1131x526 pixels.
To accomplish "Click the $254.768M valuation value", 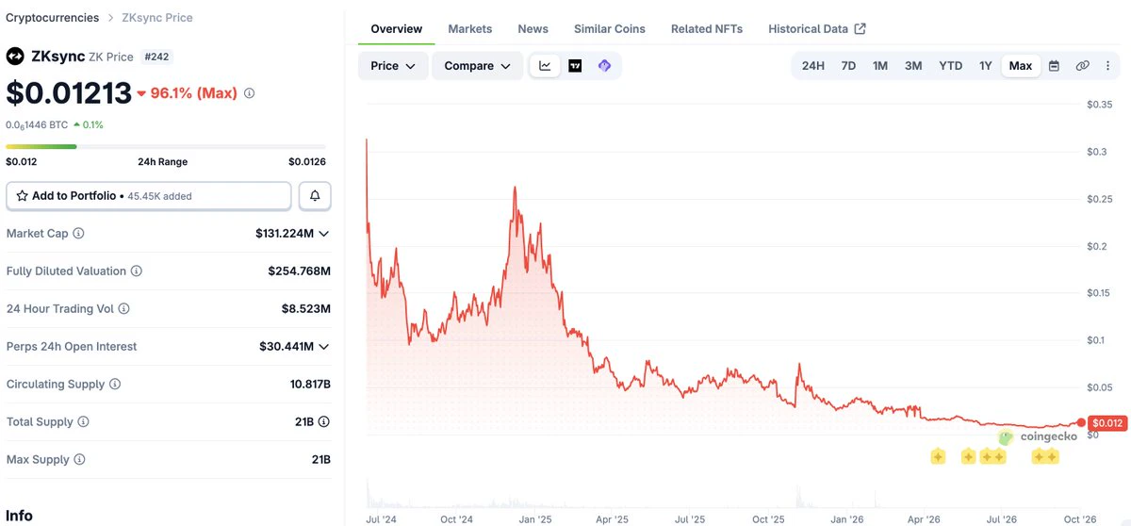I will coord(300,271).
